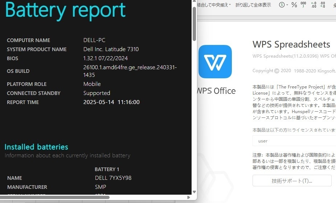Apply percent style with the % icon
Screen dimensions: 336x203
pyautogui.click(x=294, y=5)
